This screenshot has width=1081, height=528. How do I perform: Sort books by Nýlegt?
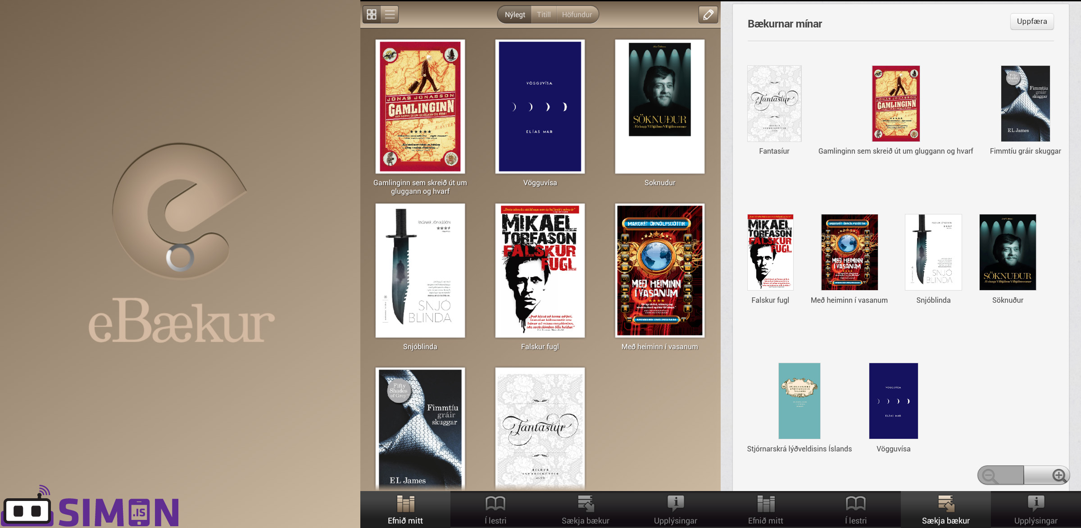point(515,15)
